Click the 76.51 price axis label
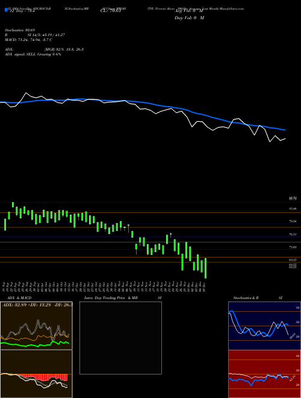The width and height of the screenshot is (301, 398). (293, 235)
